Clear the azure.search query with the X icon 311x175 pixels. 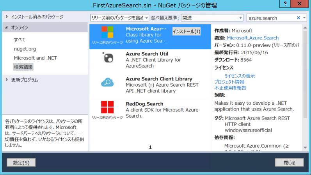coord(298,18)
